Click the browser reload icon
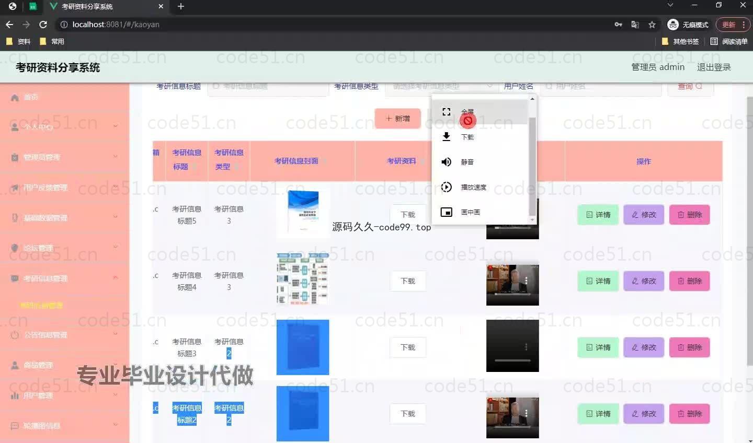Screen dimensions: 753x443 [43, 25]
